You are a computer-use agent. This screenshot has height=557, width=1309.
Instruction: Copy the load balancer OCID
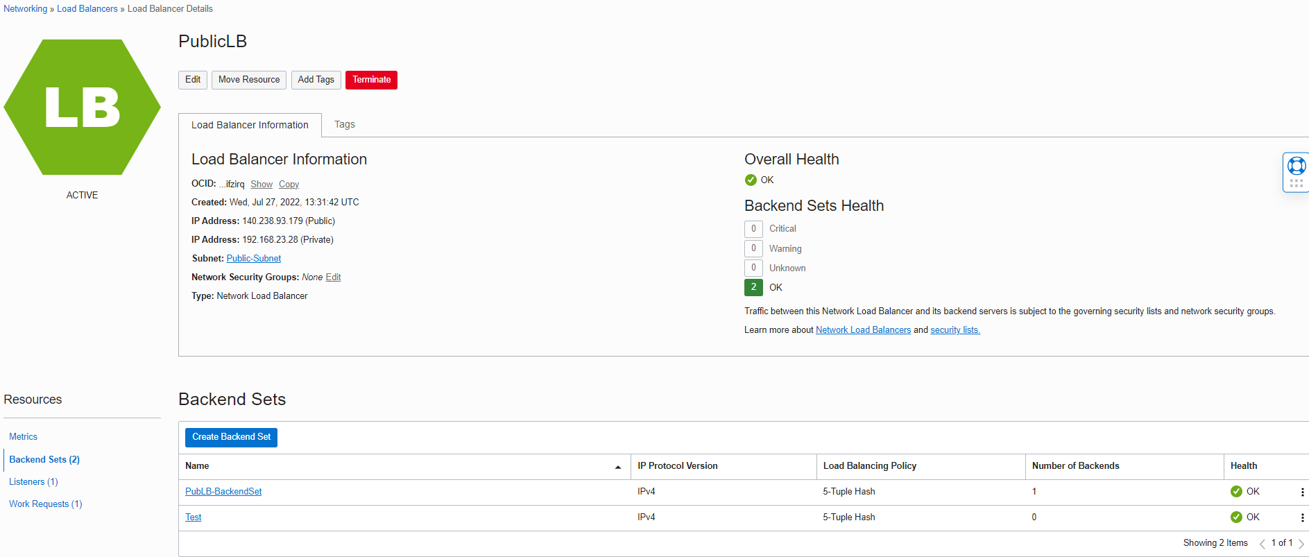click(289, 184)
